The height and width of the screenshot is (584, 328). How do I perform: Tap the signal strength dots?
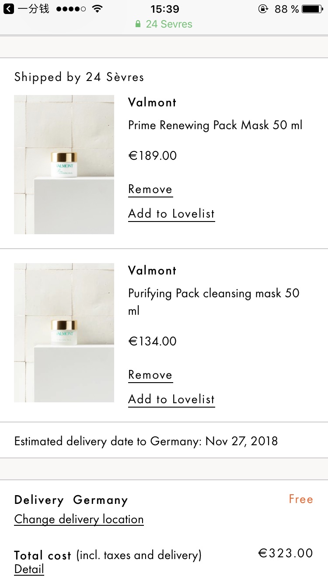pos(71,9)
